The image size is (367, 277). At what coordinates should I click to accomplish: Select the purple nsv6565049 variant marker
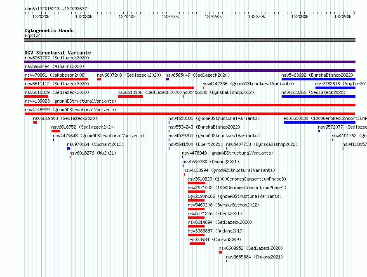167,79
